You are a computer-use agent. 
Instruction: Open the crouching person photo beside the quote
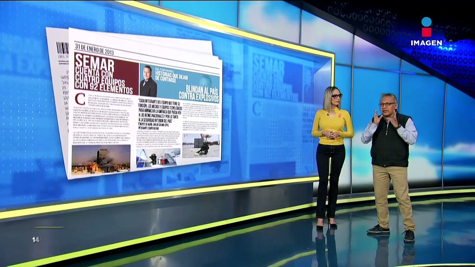pos(201,146)
